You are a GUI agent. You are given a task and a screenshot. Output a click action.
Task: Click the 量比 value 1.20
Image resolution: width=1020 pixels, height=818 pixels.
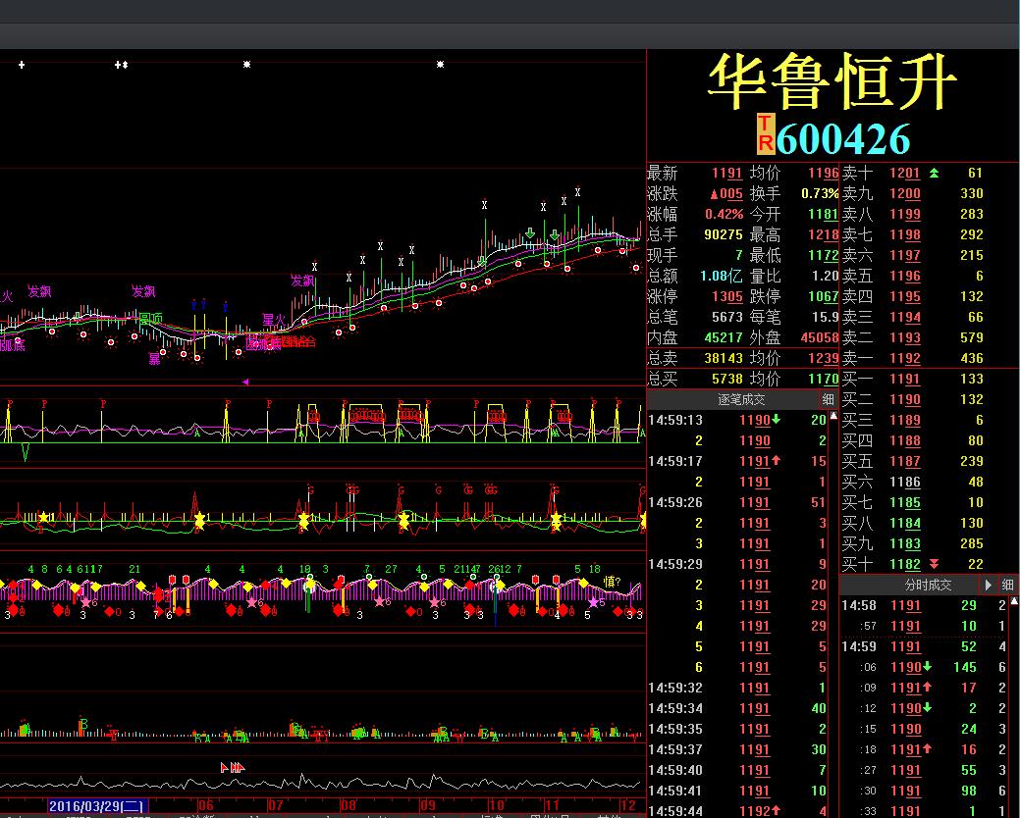(x=825, y=276)
